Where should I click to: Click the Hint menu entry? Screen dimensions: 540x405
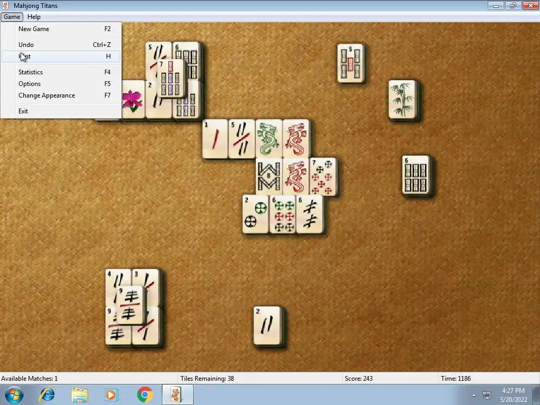point(61,56)
